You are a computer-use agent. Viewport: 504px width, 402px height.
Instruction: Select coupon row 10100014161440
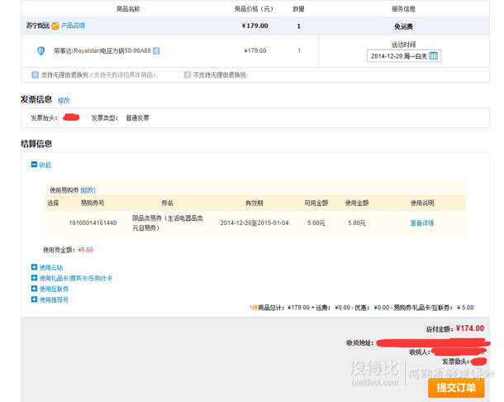93,223
